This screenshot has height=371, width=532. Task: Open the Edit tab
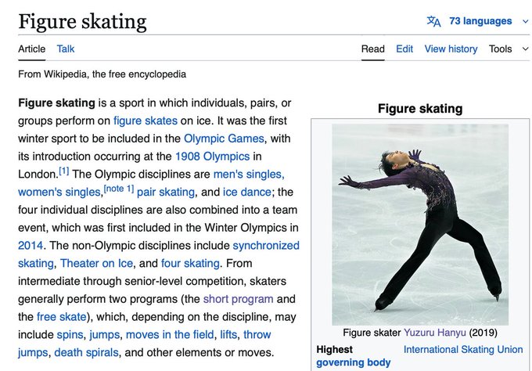click(x=404, y=49)
